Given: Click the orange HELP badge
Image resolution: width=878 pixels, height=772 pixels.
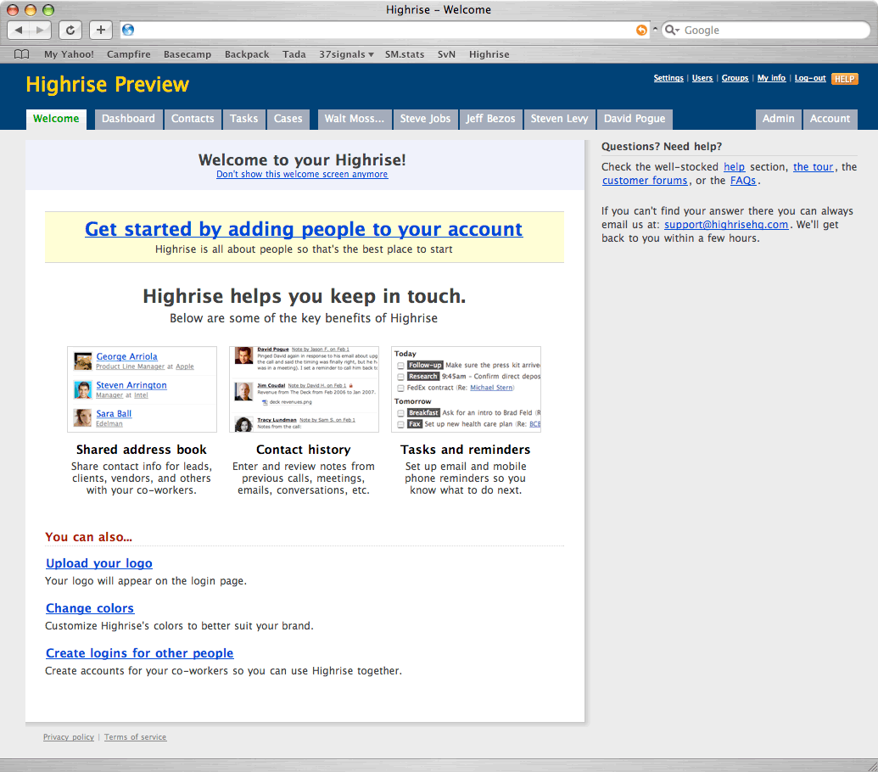Looking at the screenshot, I should [844, 79].
